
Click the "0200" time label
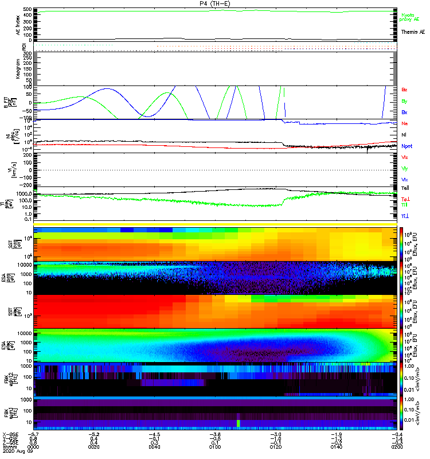click(397, 447)
